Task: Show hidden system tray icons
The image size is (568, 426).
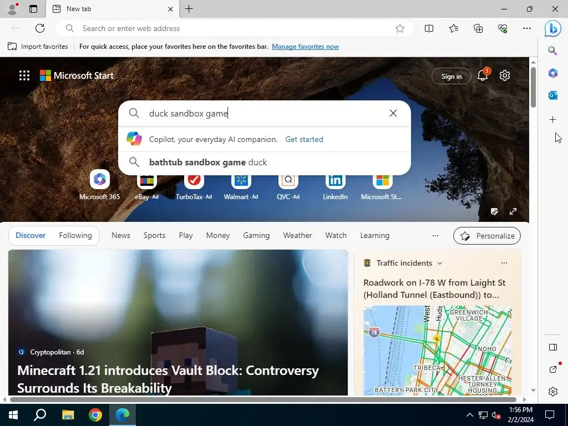Action: [x=469, y=415]
